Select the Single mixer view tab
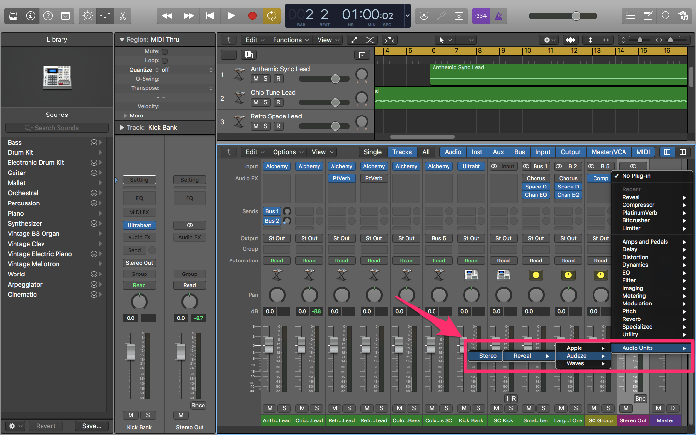Screen dimensions: 696x435 pos(373,152)
